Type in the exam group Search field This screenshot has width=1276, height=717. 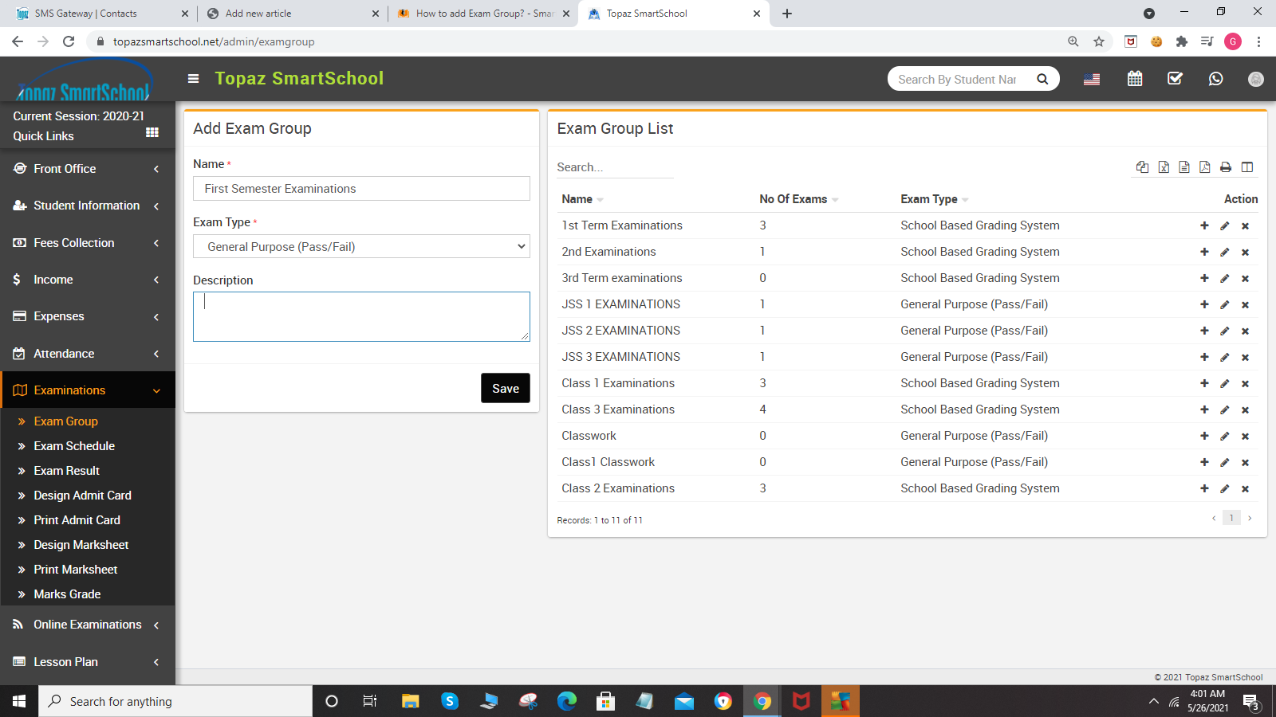coord(614,167)
